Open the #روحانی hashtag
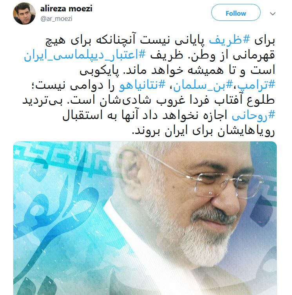Viewport: 292px width, 295px height. tap(254, 115)
